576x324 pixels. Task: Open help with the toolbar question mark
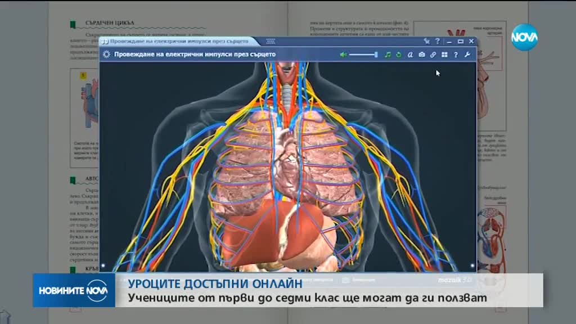(456, 55)
